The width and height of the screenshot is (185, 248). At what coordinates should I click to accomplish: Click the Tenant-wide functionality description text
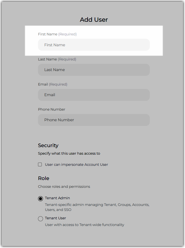tap(85, 225)
